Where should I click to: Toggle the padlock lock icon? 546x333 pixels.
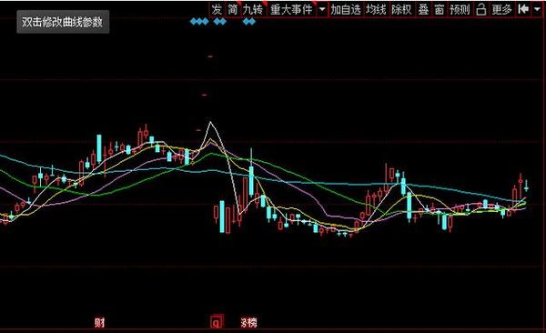click(x=480, y=9)
